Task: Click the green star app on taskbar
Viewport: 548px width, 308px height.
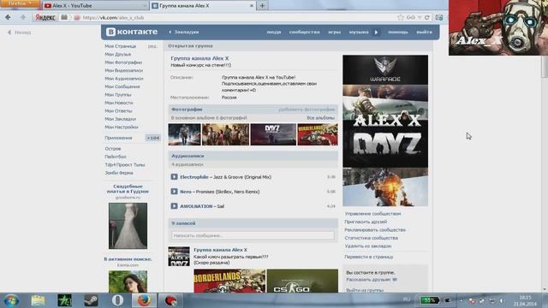Action: click(x=65, y=300)
